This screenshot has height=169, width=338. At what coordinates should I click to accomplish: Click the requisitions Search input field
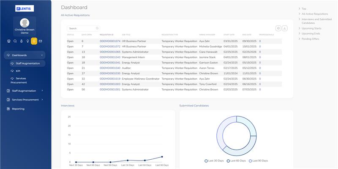pos(82,28)
